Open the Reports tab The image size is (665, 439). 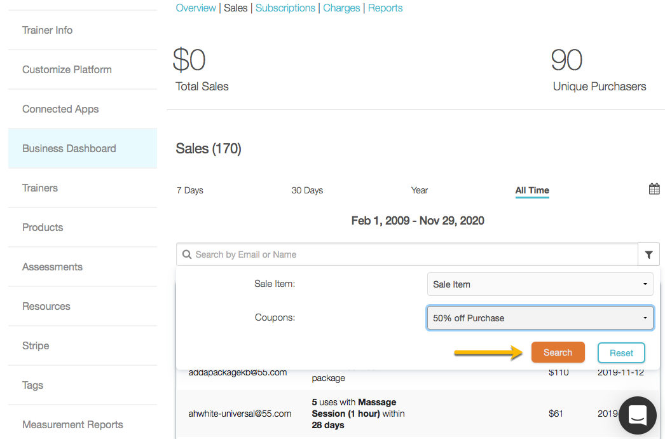385,8
